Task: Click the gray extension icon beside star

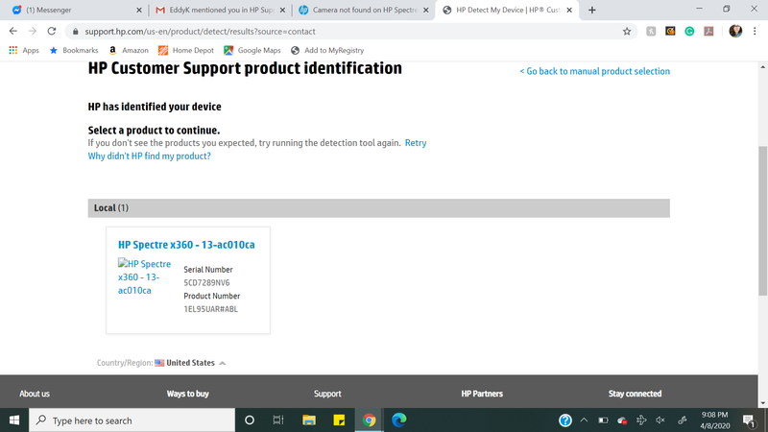Action: (x=651, y=32)
